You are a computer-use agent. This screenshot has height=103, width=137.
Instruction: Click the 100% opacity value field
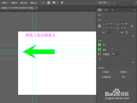(115, 54)
